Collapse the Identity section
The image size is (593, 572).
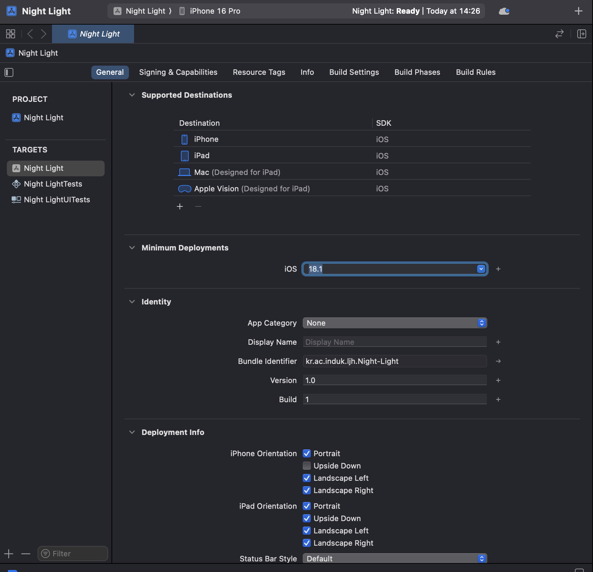(x=132, y=302)
